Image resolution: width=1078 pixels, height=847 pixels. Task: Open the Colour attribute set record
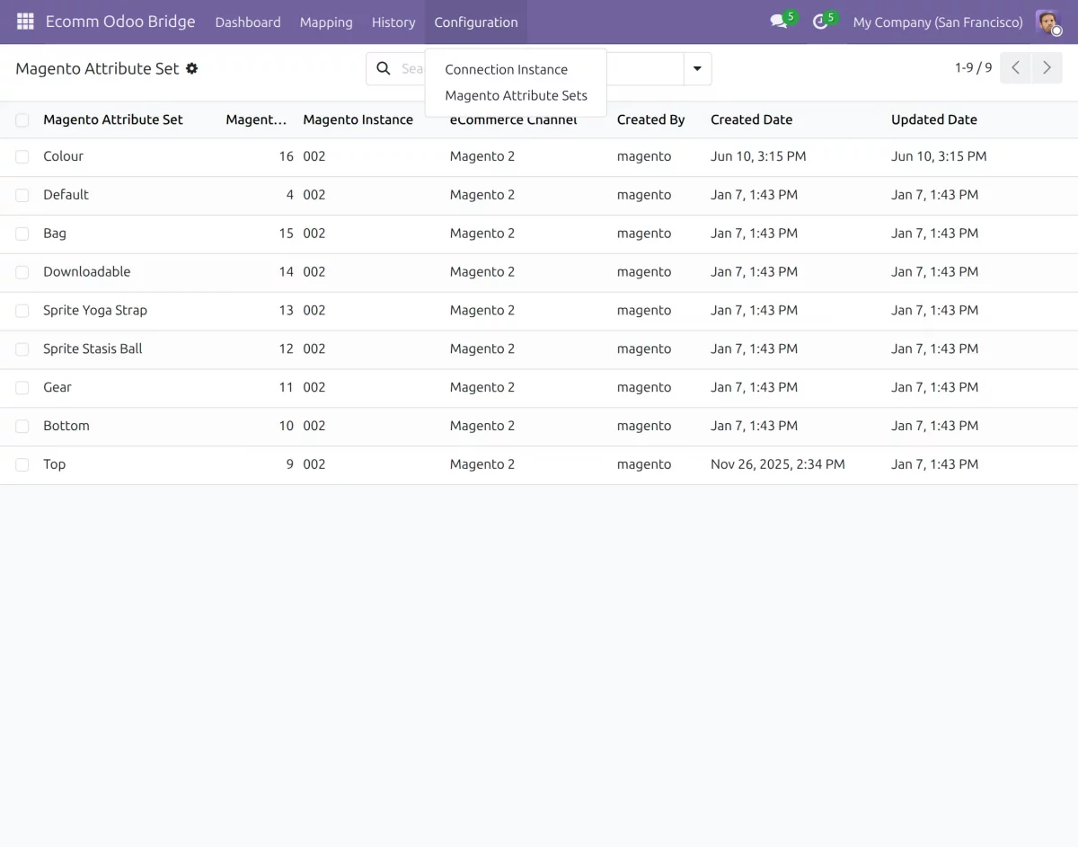tap(63, 156)
